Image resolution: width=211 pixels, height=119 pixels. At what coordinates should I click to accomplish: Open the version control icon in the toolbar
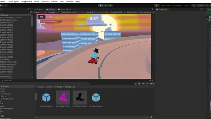pos(6,5)
